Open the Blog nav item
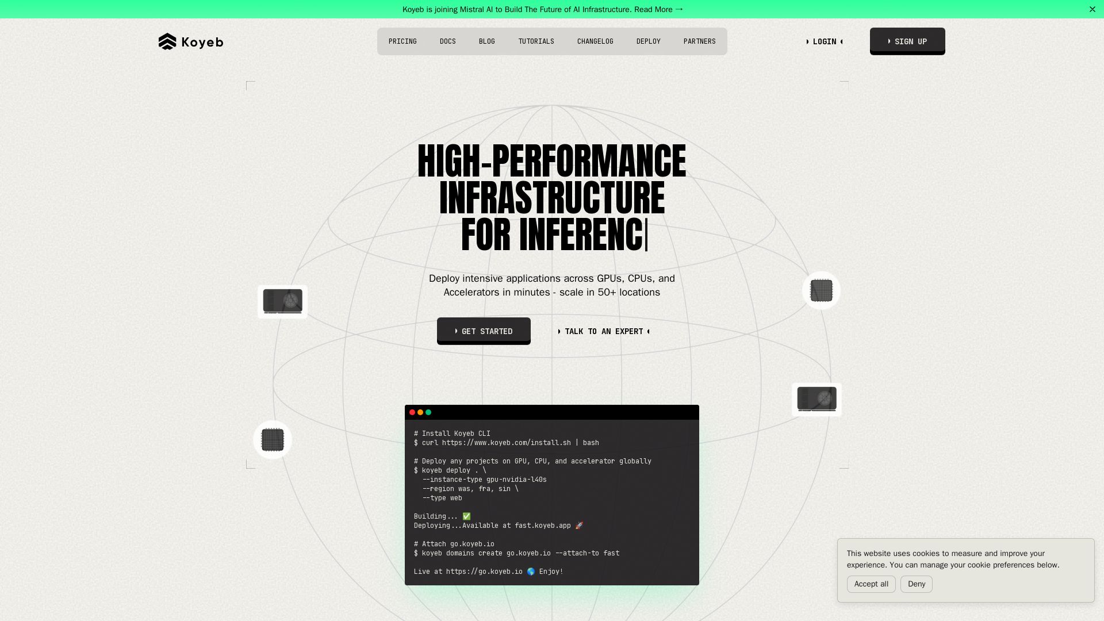Viewport: 1104px width, 621px height. [x=487, y=41]
